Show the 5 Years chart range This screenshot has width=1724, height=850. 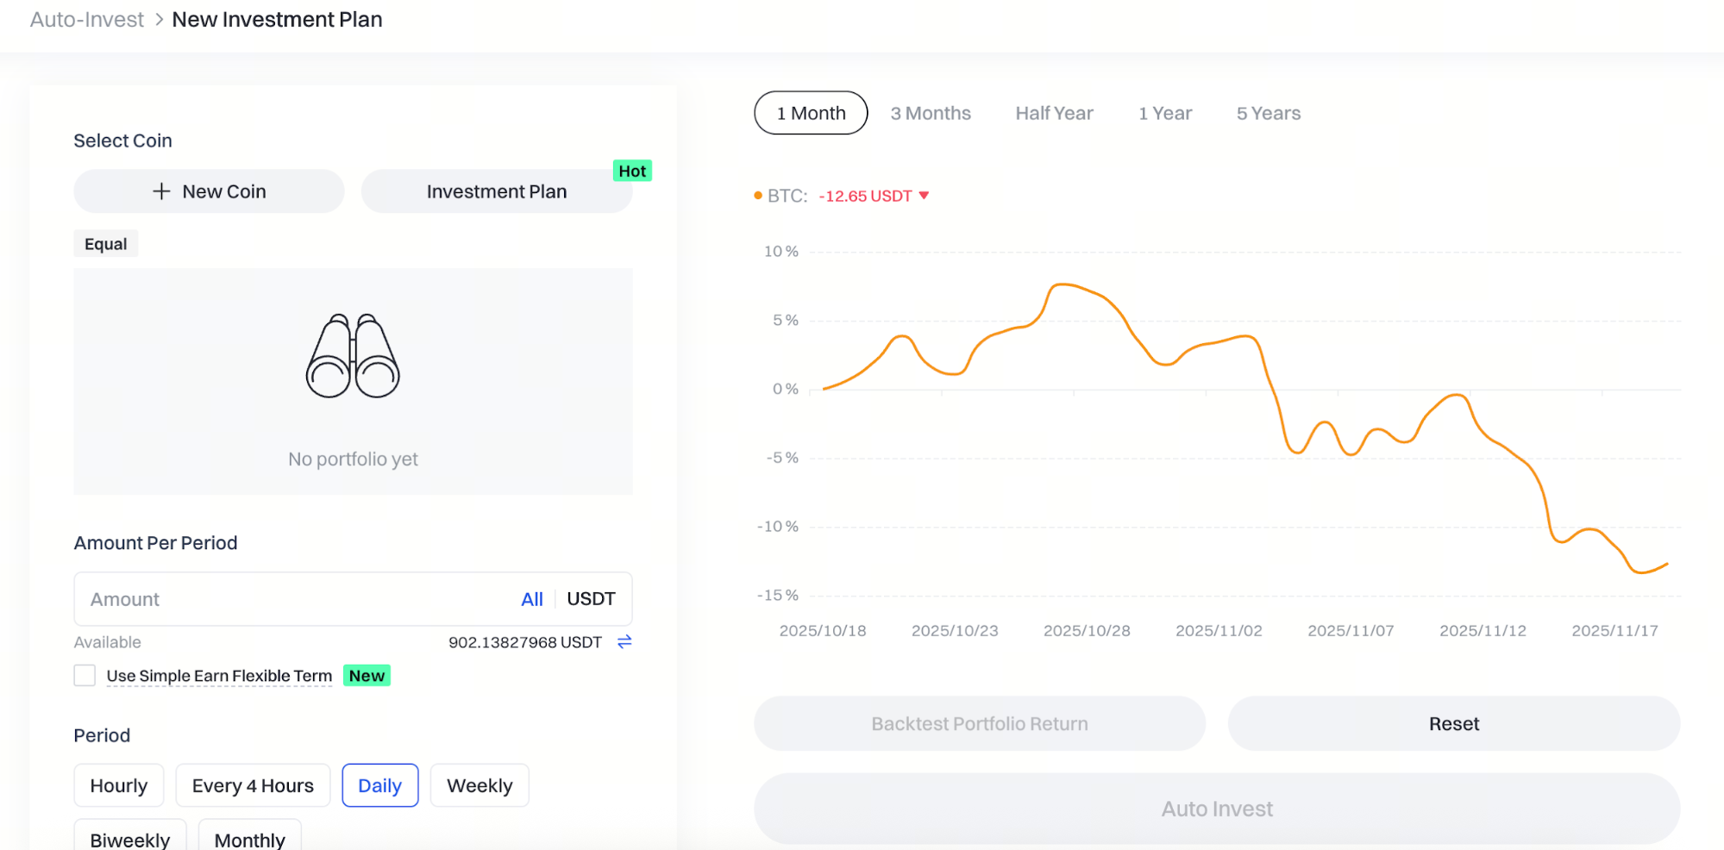pyautogui.click(x=1268, y=113)
